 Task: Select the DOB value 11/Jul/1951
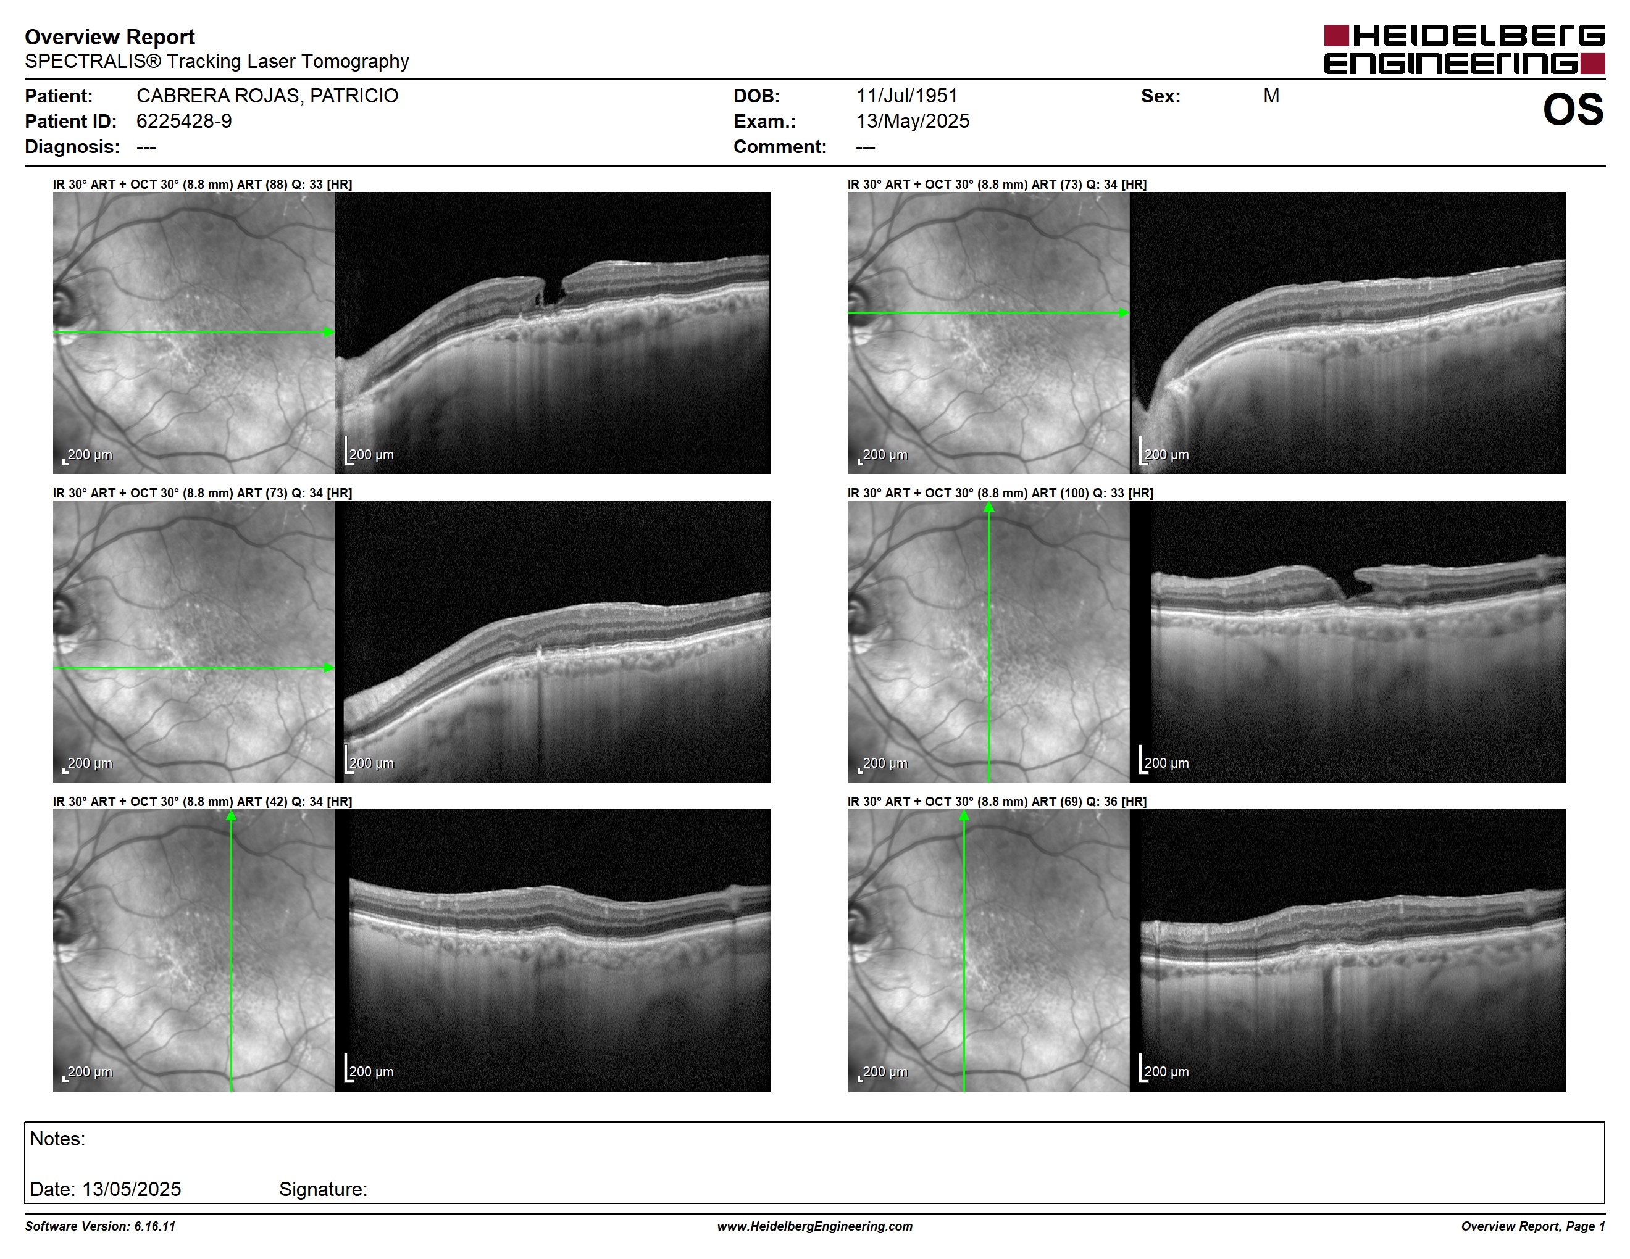[x=906, y=96]
